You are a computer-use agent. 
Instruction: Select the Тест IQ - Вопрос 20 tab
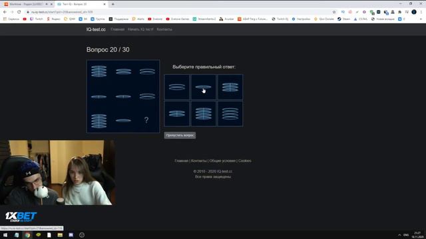[81, 5]
